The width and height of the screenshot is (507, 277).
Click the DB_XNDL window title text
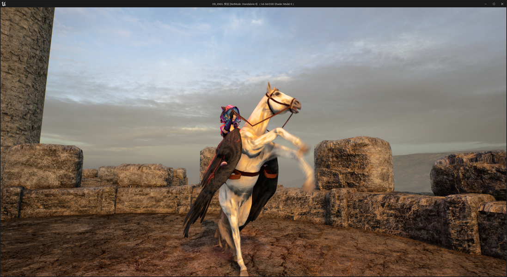(x=253, y=4)
